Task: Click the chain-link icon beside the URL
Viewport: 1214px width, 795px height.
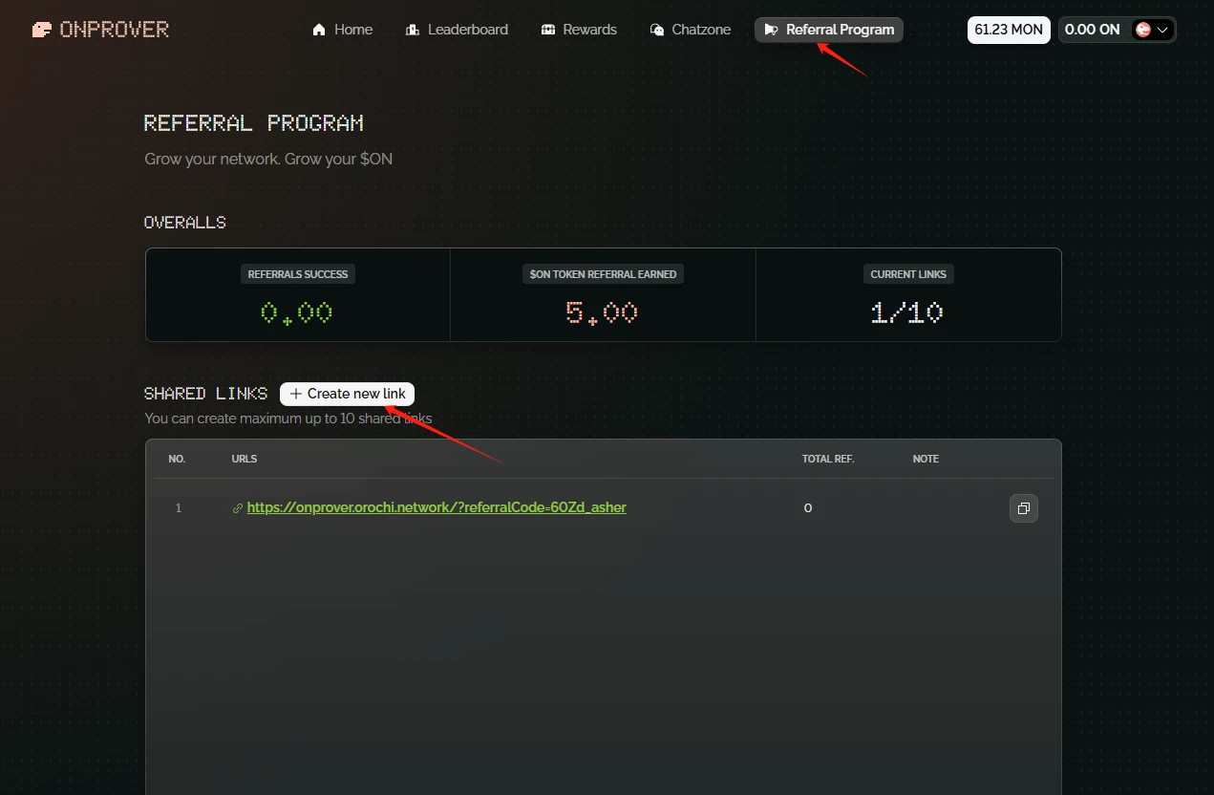Action: [238, 508]
